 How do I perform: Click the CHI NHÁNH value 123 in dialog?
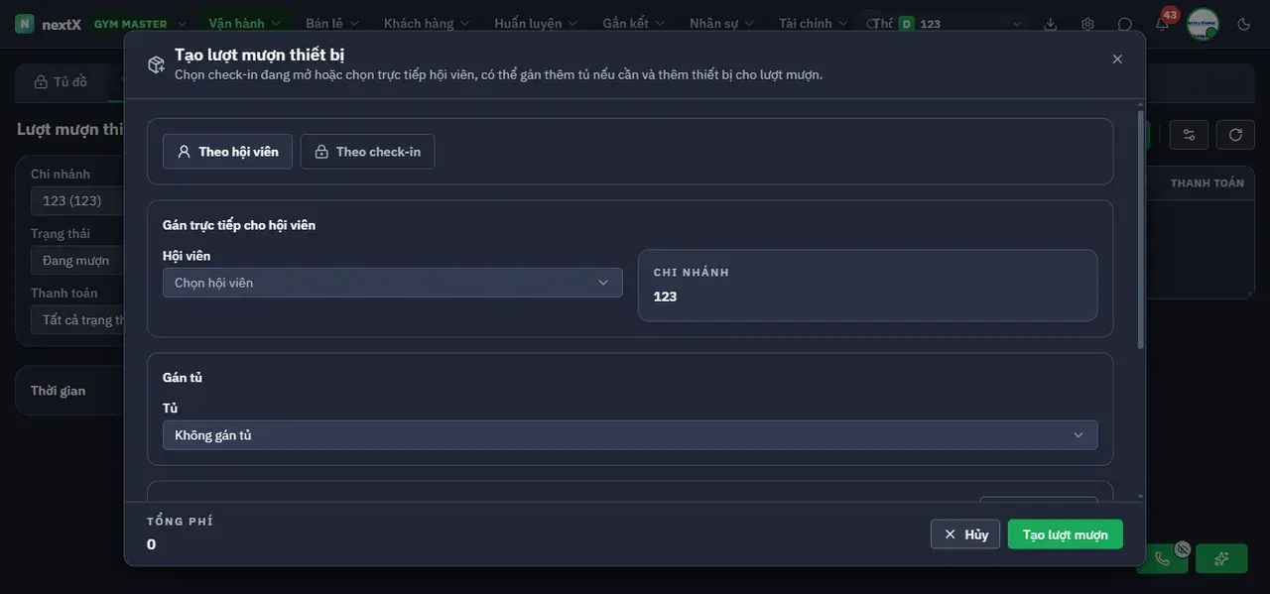pyautogui.click(x=665, y=297)
